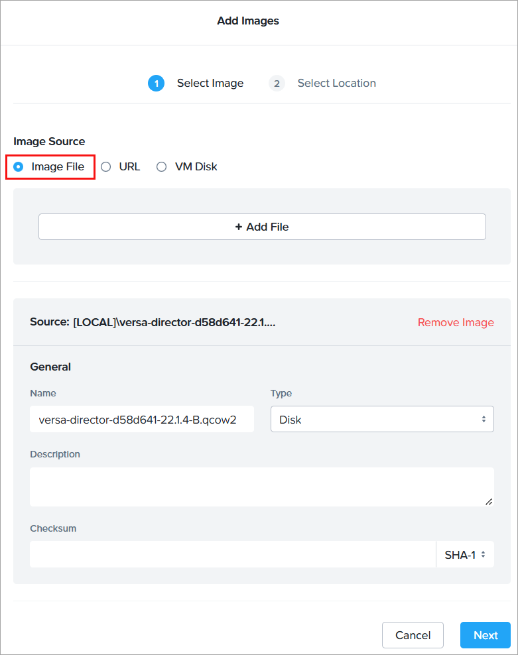This screenshot has width=518, height=655.
Task: Focus the Name text field
Action: coord(142,419)
